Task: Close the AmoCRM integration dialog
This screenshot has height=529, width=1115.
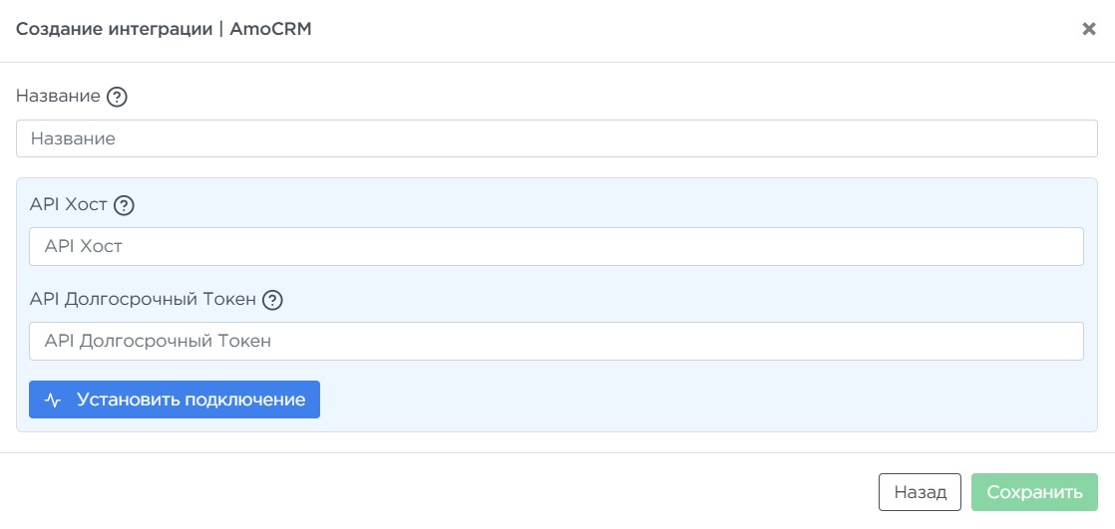Action: pos(1089,29)
